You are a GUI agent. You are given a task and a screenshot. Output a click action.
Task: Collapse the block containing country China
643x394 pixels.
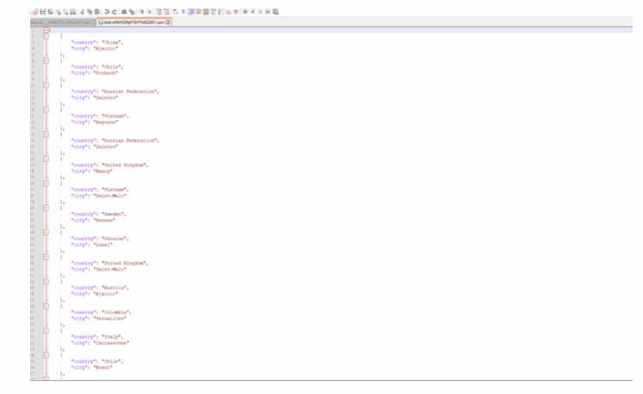point(46,36)
